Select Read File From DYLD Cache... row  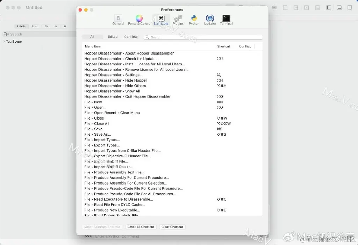tap(172, 204)
